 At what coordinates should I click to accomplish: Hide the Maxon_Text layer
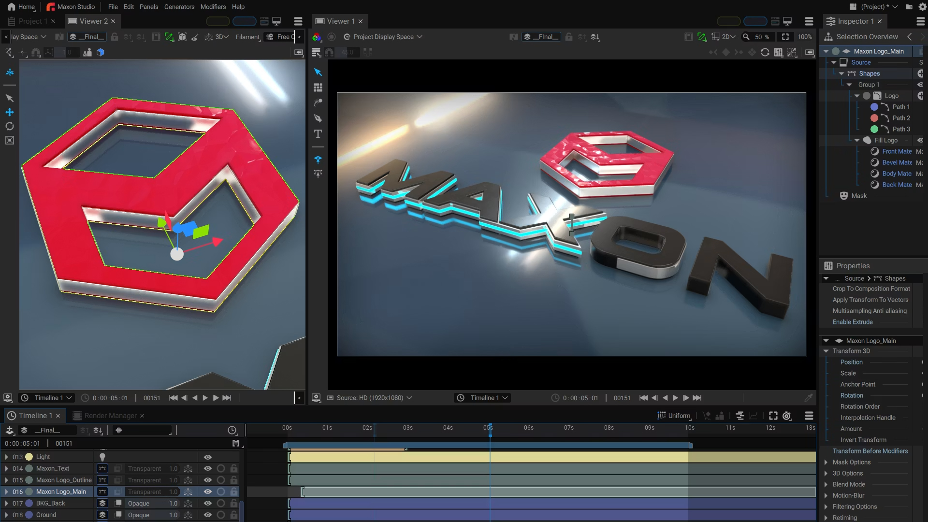pyautogui.click(x=208, y=468)
